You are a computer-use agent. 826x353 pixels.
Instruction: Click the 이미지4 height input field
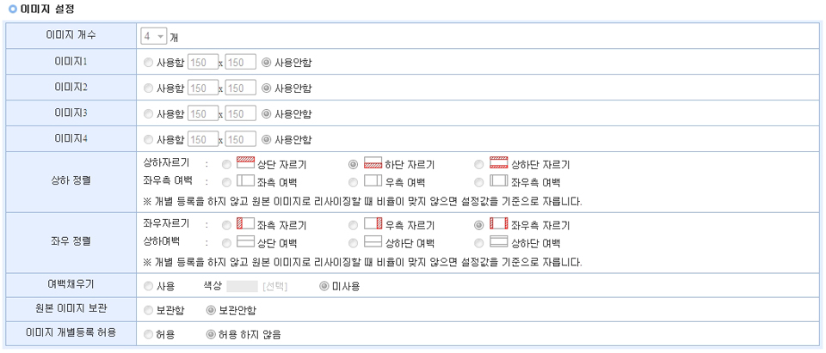(240, 139)
